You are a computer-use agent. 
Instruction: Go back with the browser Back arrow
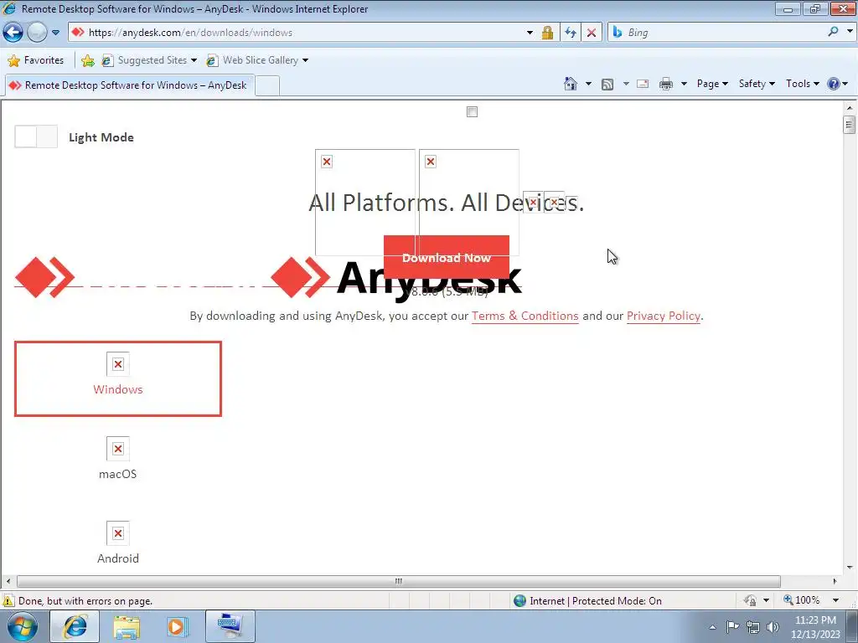(x=13, y=33)
